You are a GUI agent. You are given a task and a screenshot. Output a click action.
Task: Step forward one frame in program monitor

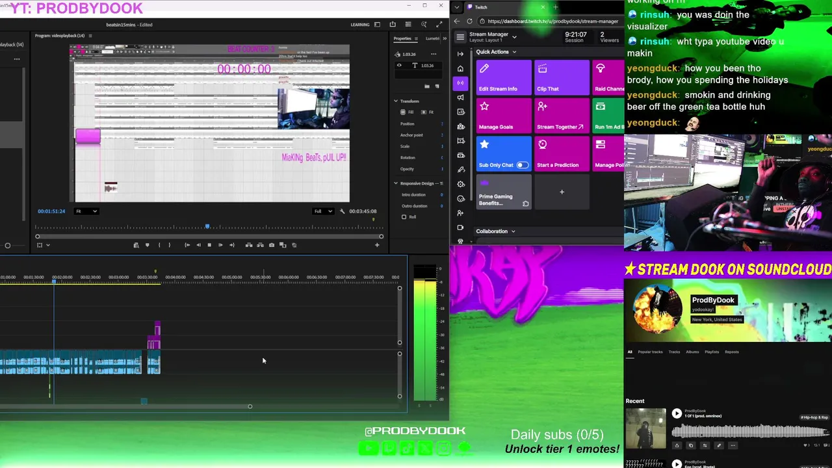(220, 245)
